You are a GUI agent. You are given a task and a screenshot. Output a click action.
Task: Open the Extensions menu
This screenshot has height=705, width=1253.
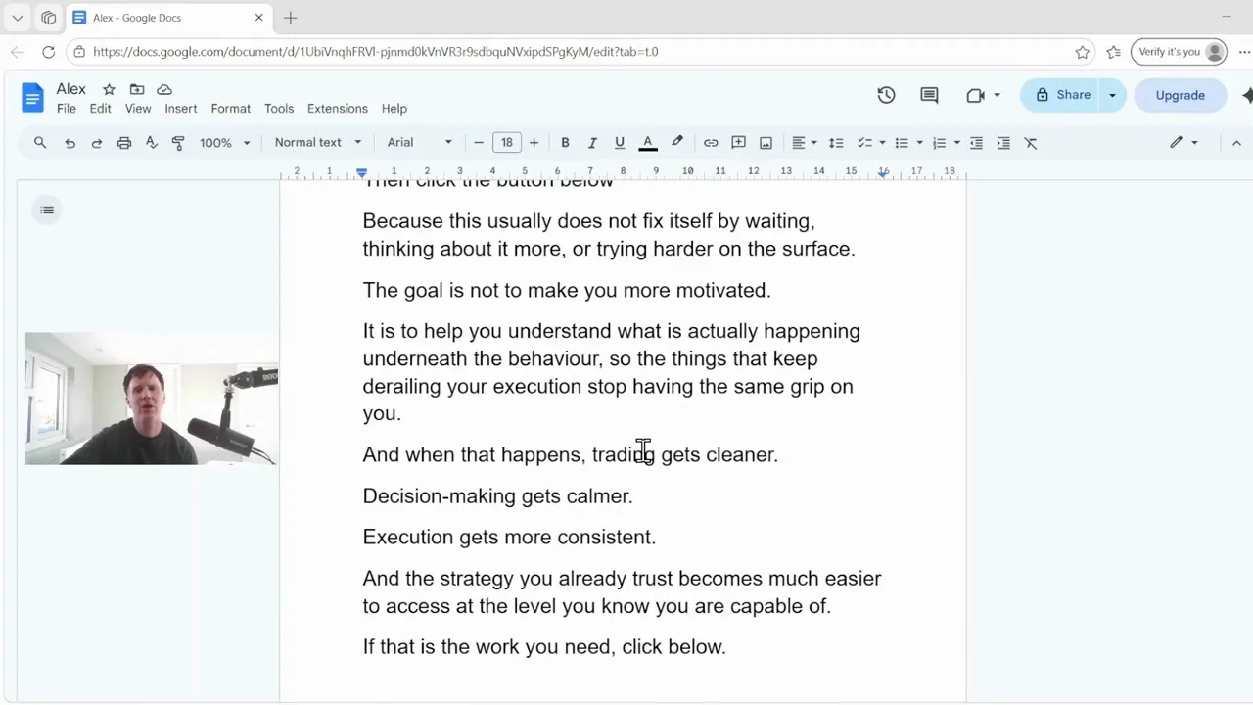[x=337, y=109]
